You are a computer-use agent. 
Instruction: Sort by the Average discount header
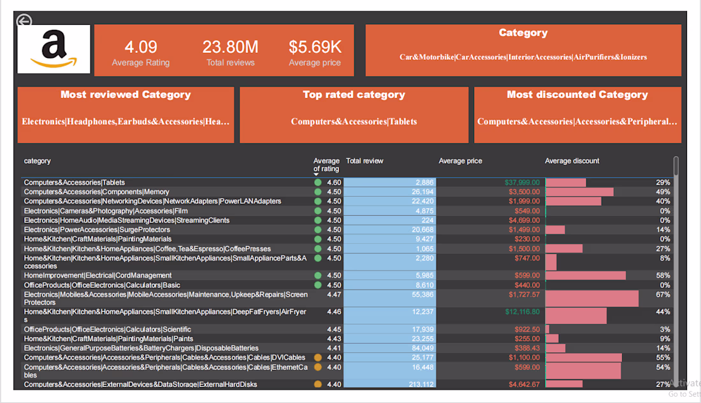pos(572,161)
